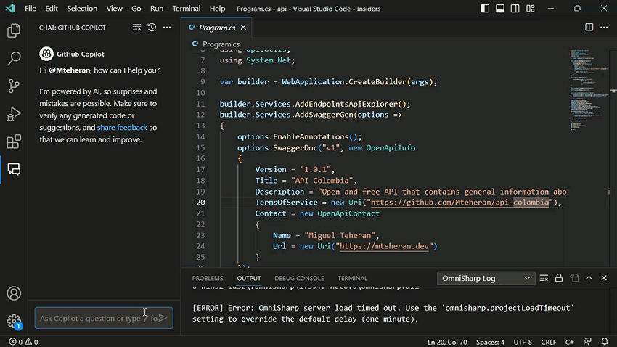Click the WebApplication.CreateBuilder(args) code line
This screenshot has width=617, height=347.
tap(328, 82)
